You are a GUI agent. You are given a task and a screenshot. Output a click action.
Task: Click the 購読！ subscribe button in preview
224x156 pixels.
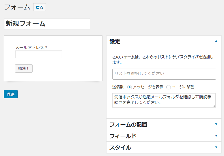(x=24, y=69)
